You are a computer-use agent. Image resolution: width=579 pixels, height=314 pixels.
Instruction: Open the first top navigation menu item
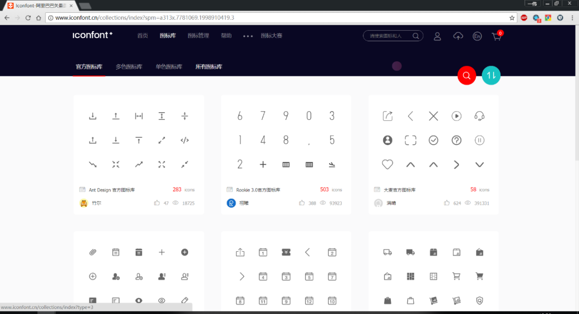tap(143, 36)
